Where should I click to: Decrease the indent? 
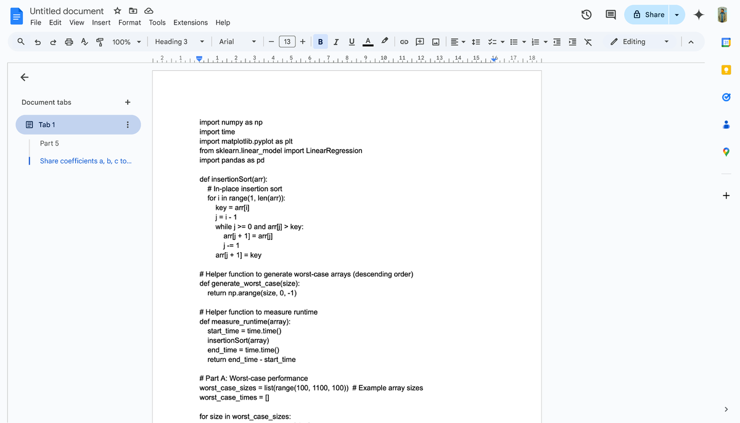click(x=557, y=42)
